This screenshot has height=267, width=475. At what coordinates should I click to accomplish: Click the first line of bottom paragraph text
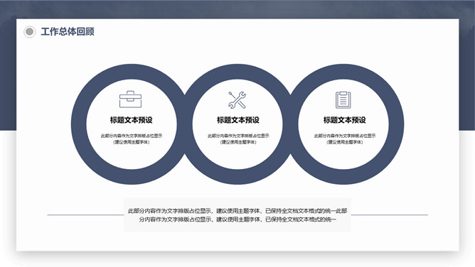coord(237,211)
